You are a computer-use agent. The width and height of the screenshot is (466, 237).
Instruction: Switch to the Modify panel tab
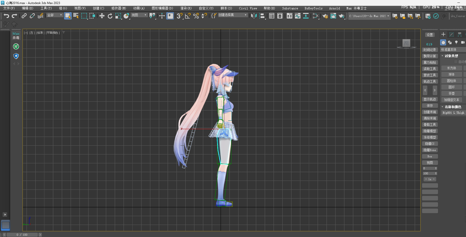click(x=452, y=35)
